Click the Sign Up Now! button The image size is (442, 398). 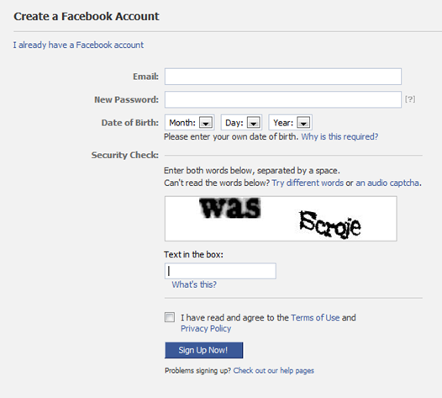pyautogui.click(x=204, y=350)
